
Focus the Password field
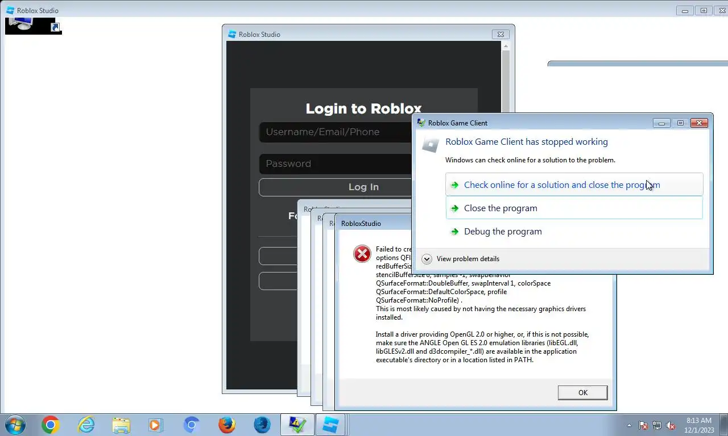(336, 163)
